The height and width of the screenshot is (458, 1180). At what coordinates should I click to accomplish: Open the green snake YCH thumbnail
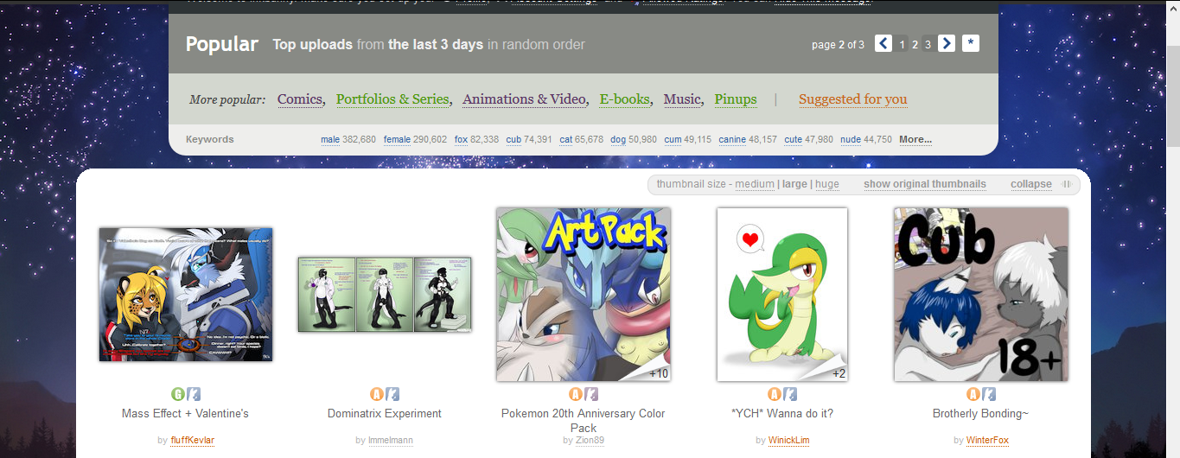[782, 295]
